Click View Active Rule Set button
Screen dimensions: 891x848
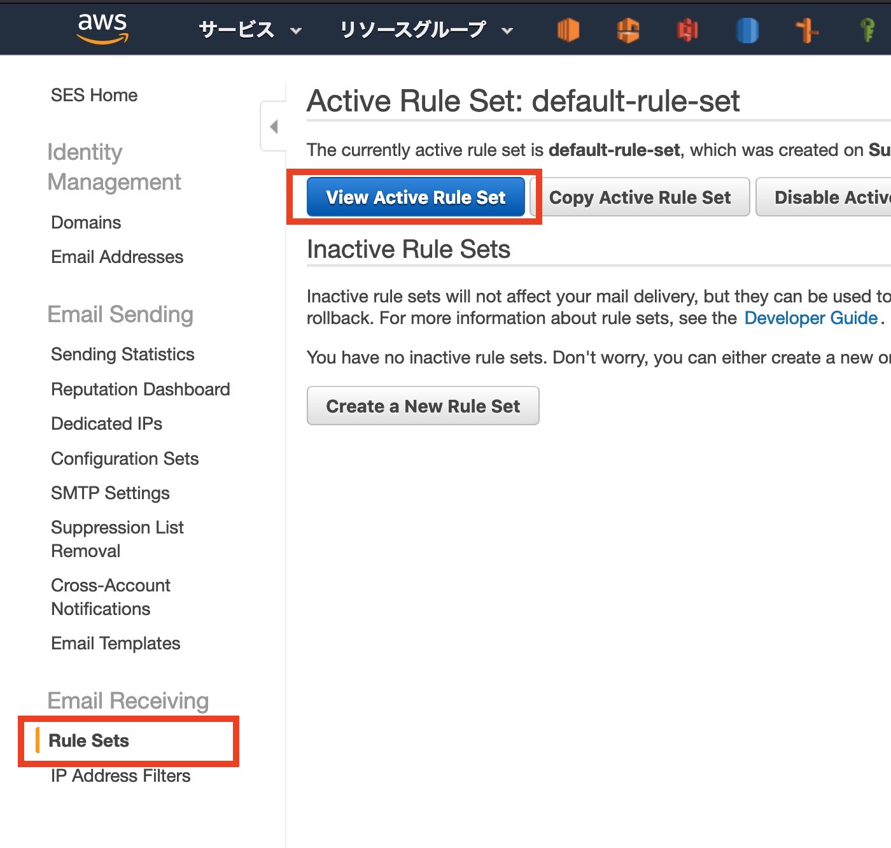click(416, 197)
